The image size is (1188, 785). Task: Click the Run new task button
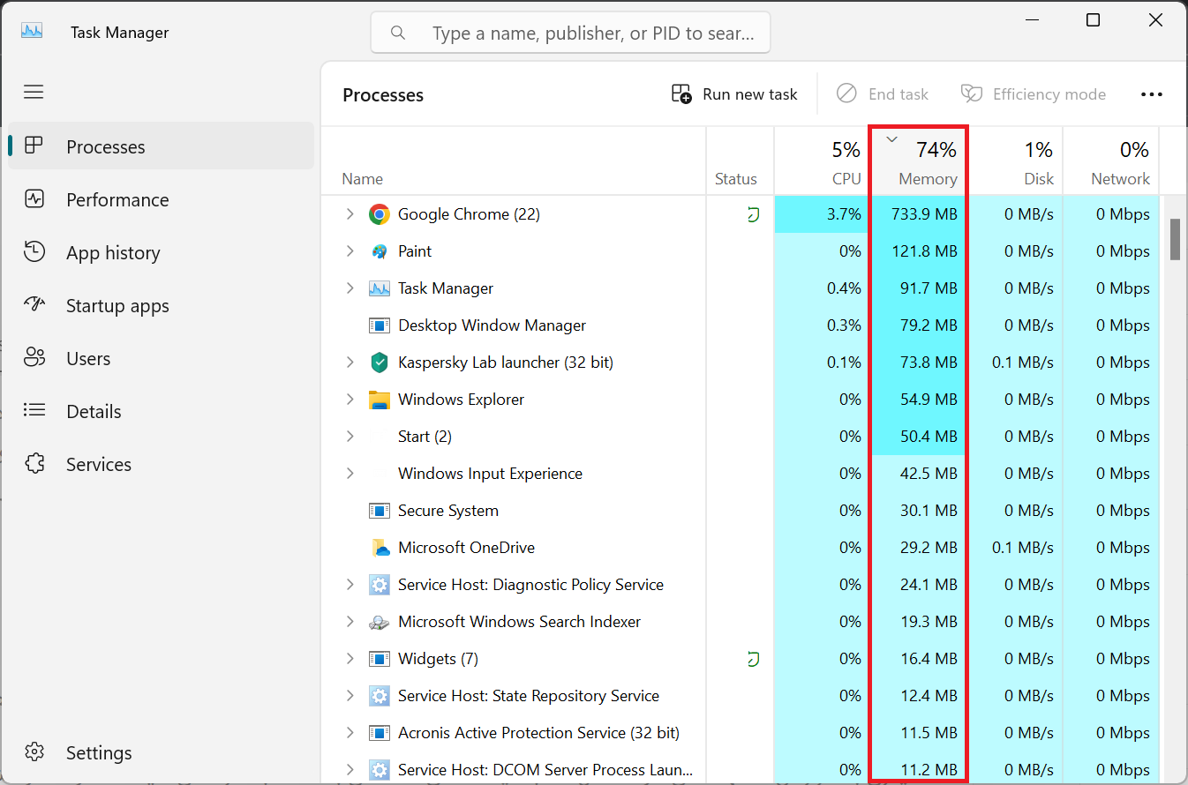(x=734, y=94)
